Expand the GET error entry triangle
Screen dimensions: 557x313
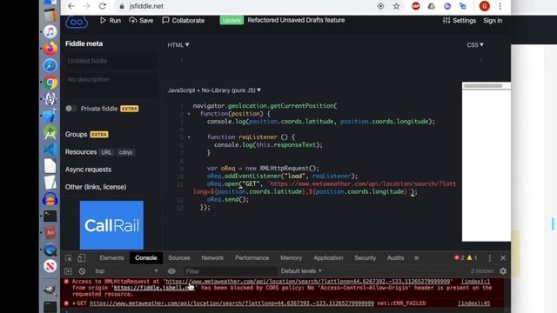click(x=74, y=303)
